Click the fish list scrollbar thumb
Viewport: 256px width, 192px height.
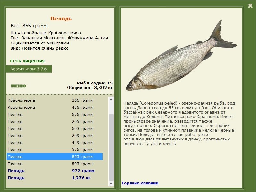pyautogui.click(x=111, y=148)
